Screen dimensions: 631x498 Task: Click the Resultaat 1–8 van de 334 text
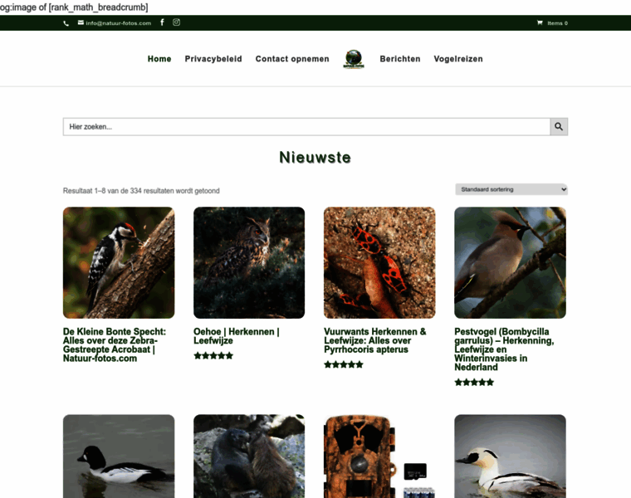141,191
